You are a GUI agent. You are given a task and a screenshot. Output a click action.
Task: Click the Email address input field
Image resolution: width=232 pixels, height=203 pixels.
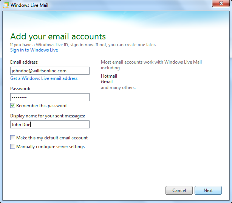pos(50,70)
